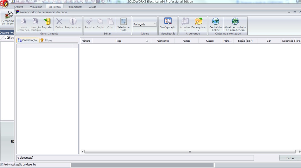
Task: Open quick access toolbar customize arrow
Action: (x=110, y=1)
